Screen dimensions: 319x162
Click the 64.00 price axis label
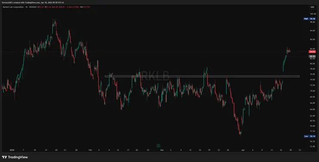pyautogui.click(x=313, y=109)
